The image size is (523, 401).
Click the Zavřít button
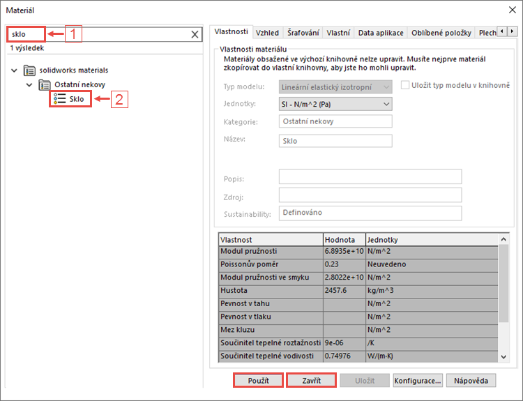click(312, 381)
